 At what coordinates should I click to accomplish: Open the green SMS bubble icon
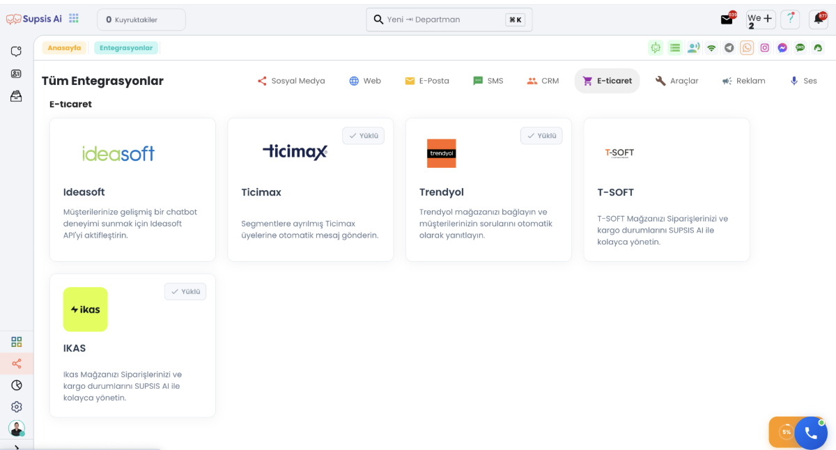coord(800,47)
